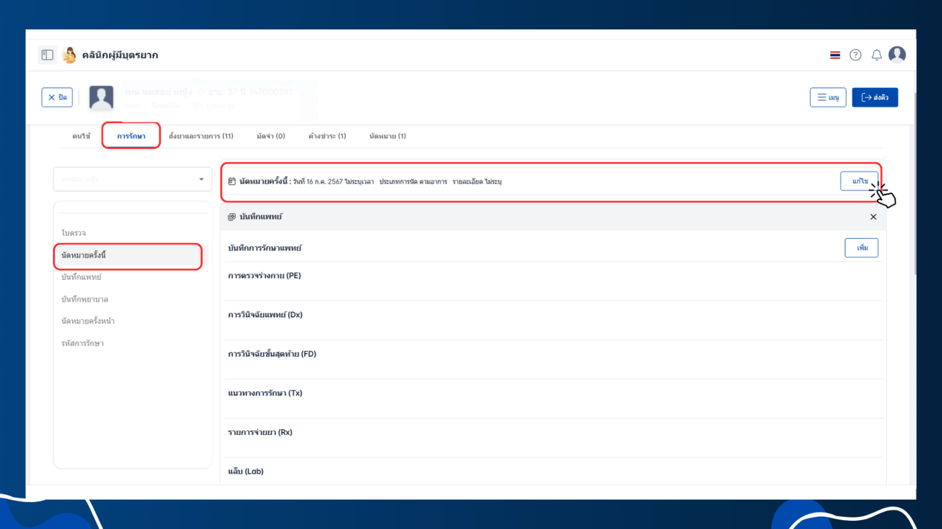The height and width of the screenshot is (529, 942).
Task: Open the มัดจำ (0) tab
Action: click(x=270, y=136)
